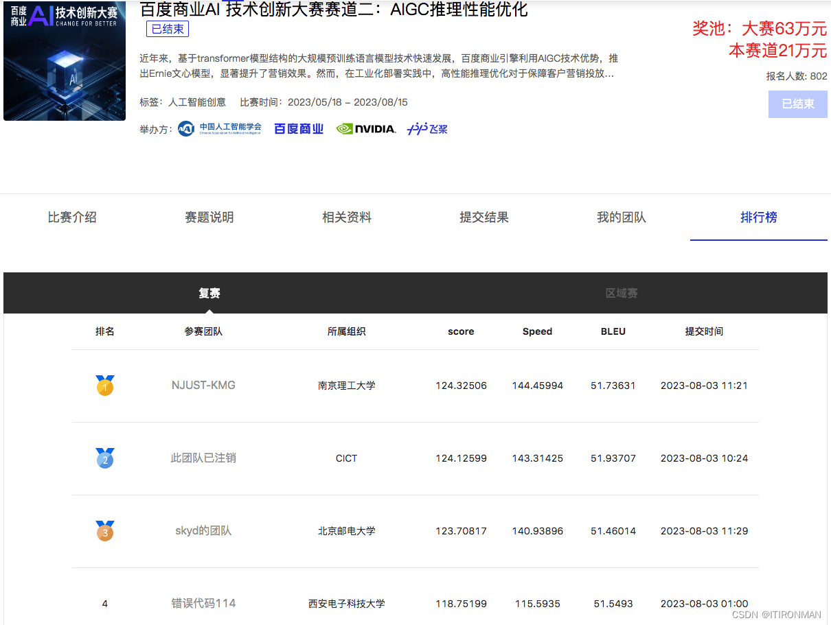
Task: Click the NVIDIA sponsor logo
Action: 366,128
